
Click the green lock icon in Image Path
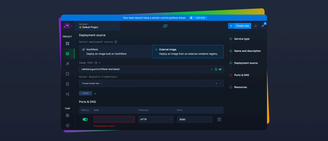216,69
